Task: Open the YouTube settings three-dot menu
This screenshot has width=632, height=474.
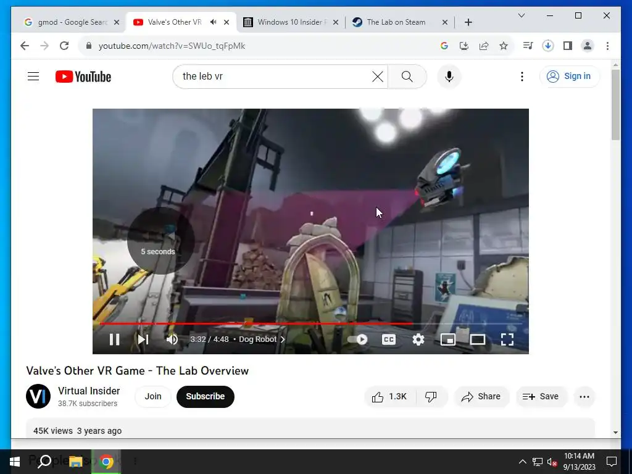Action: pyautogui.click(x=522, y=76)
